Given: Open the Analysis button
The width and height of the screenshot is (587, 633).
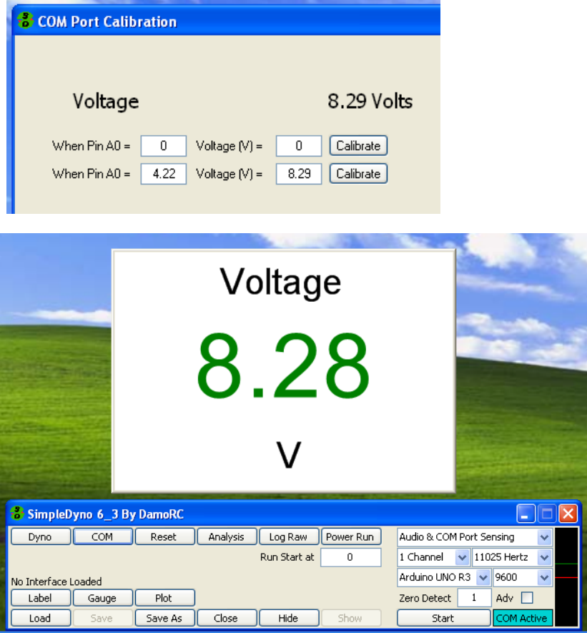Looking at the screenshot, I should [227, 536].
